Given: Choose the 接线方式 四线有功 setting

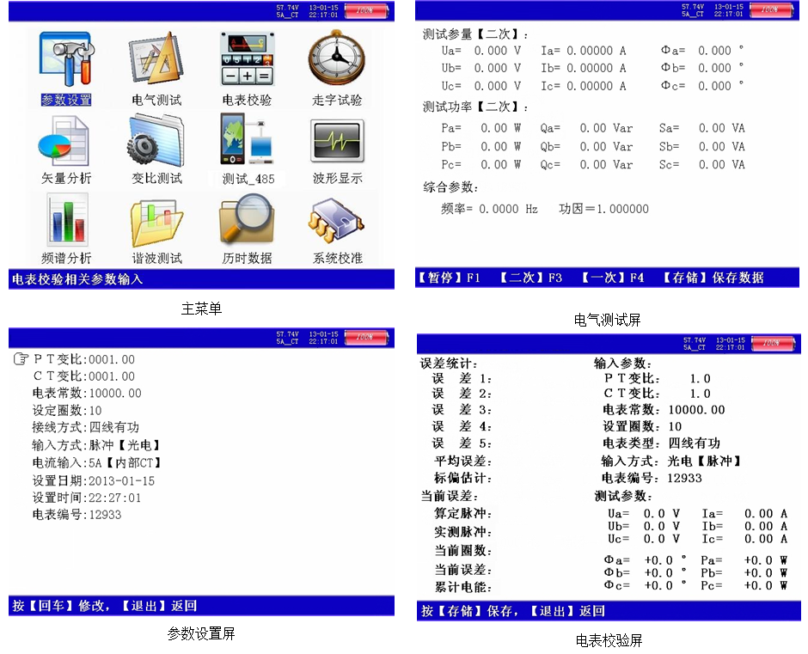Looking at the screenshot, I should pyautogui.click(x=113, y=428).
